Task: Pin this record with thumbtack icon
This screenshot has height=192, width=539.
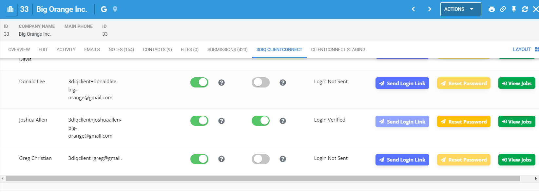Action: [x=514, y=9]
